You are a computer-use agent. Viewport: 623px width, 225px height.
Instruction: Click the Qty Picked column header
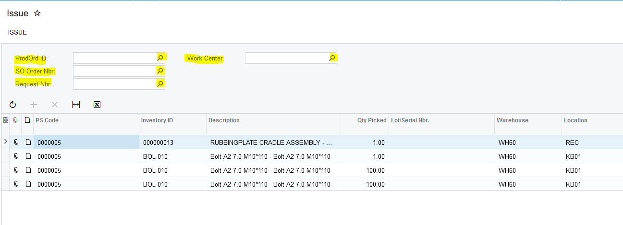click(371, 120)
